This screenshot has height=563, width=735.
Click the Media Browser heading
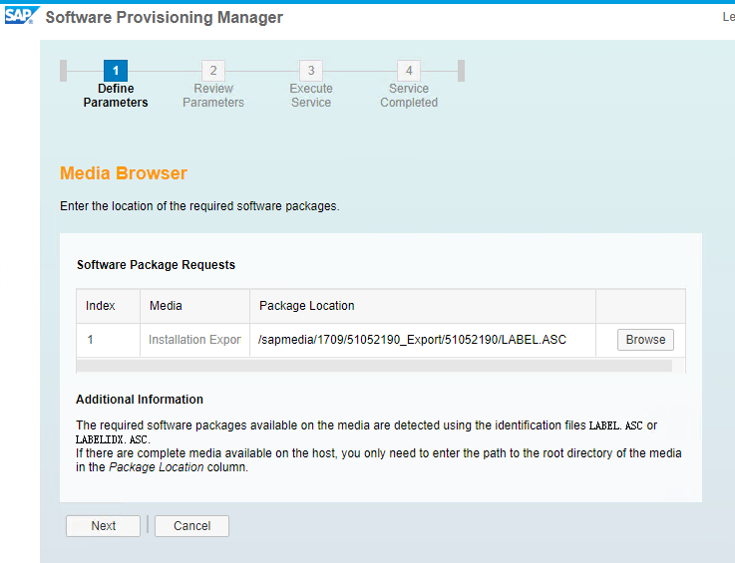(x=124, y=173)
